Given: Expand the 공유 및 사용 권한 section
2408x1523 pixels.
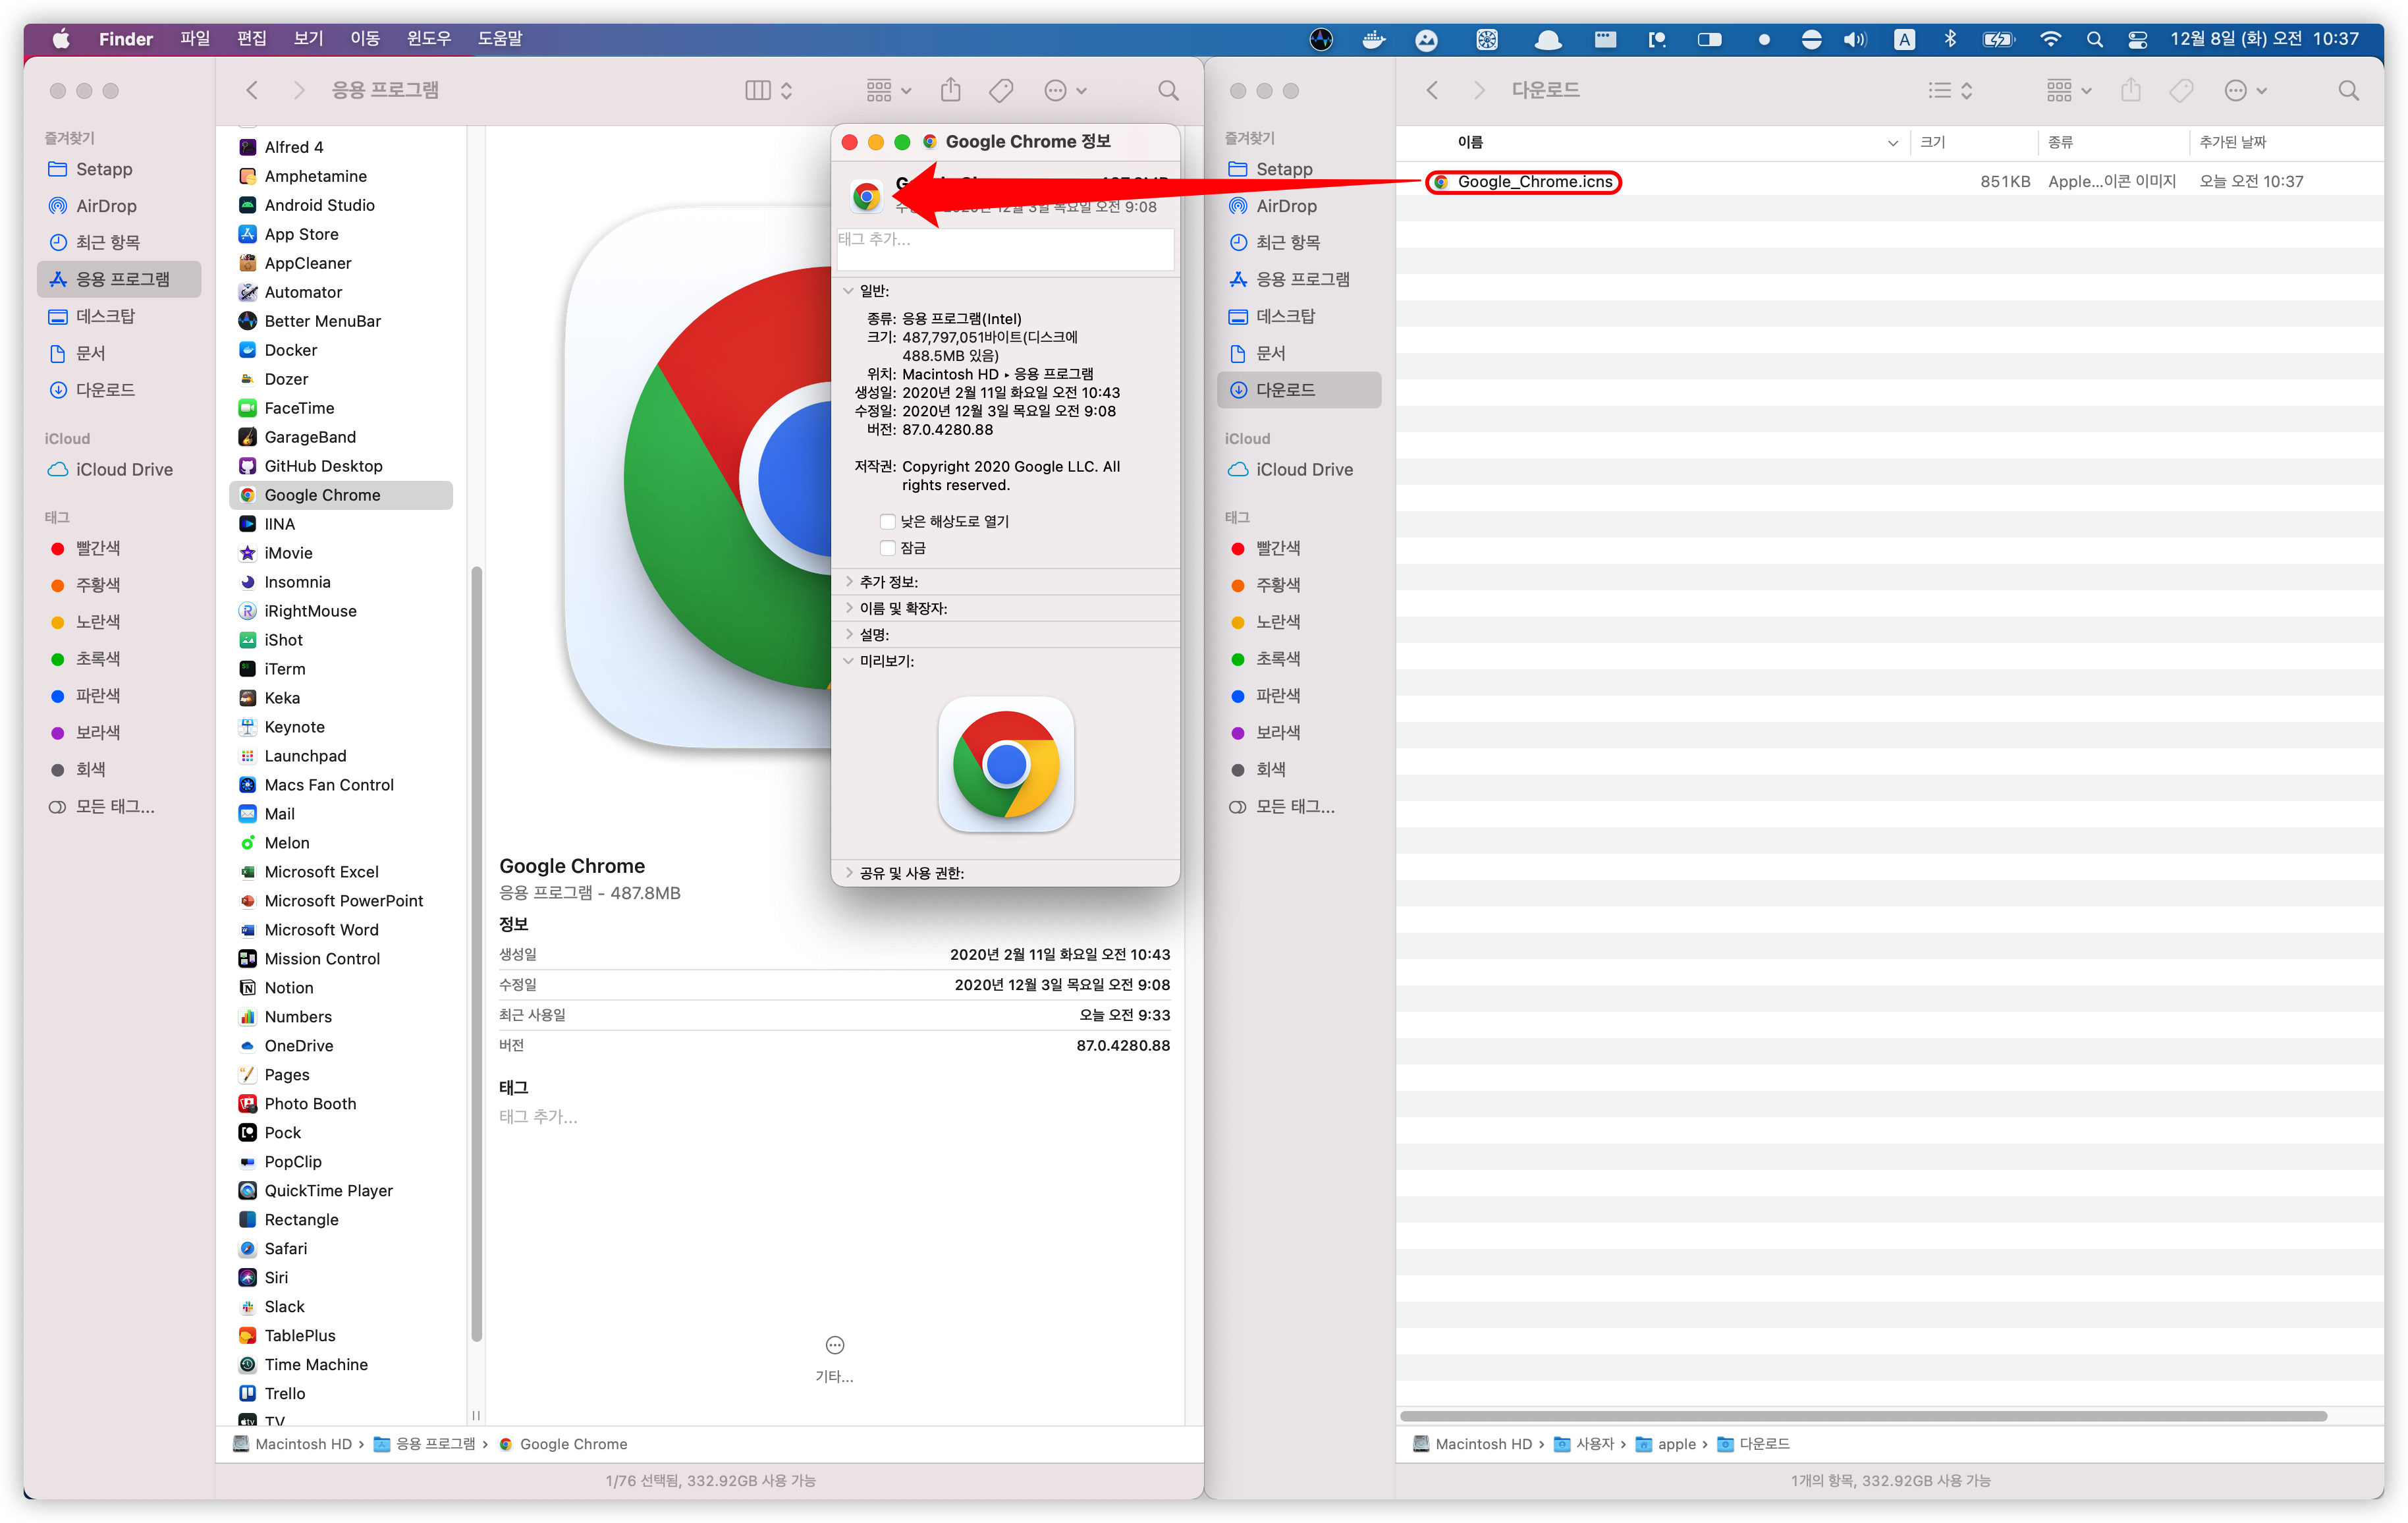Looking at the screenshot, I should (x=849, y=872).
